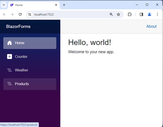This screenshot has height=127, width=163.
Task: Click the BlazorForms brand title
Action: (x=18, y=27)
